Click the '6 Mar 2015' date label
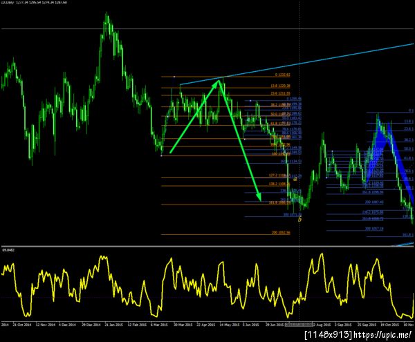 (x=159, y=325)
